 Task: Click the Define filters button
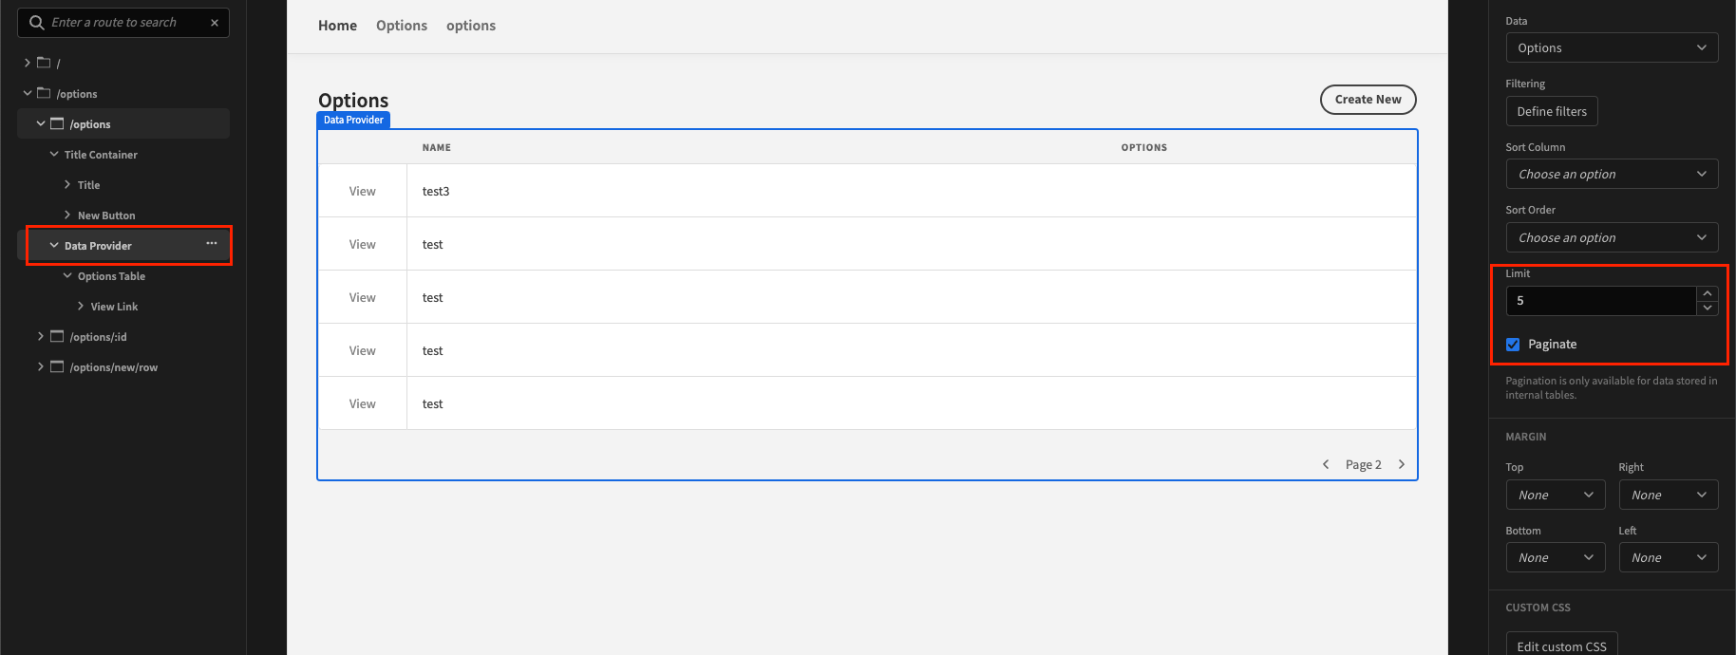pyautogui.click(x=1552, y=112)
